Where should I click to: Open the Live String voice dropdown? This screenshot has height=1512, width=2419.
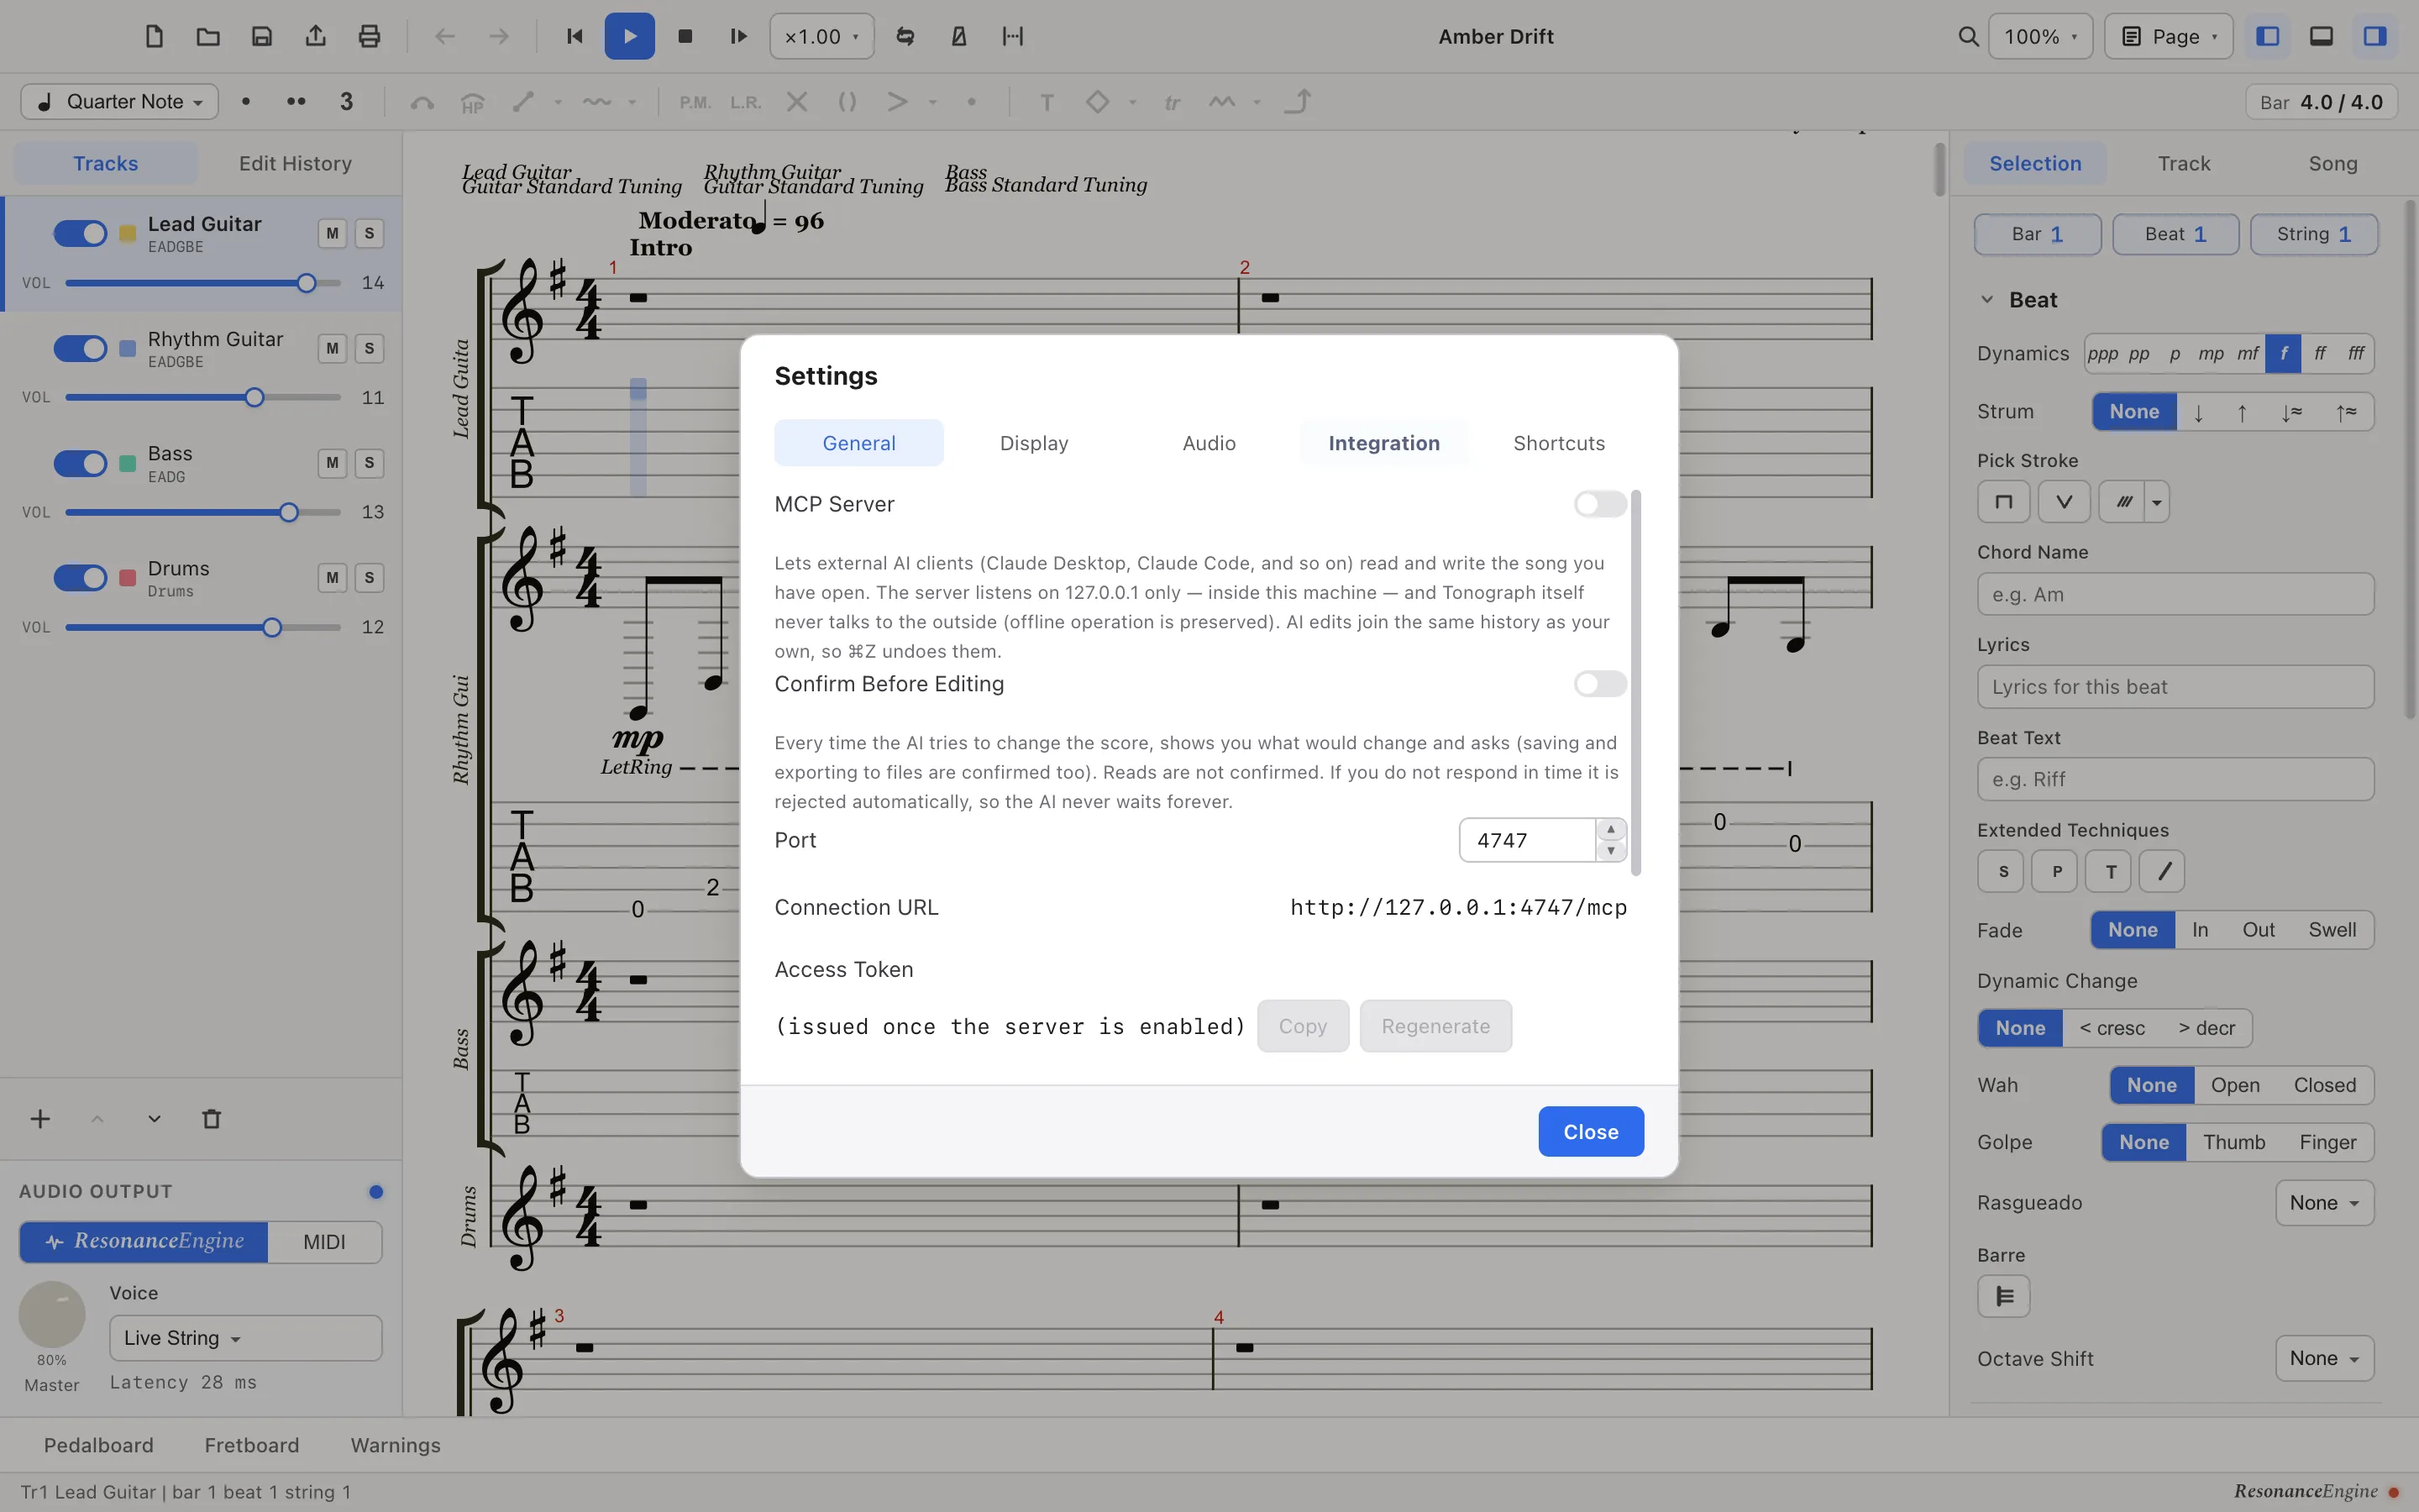point(246,1338)
